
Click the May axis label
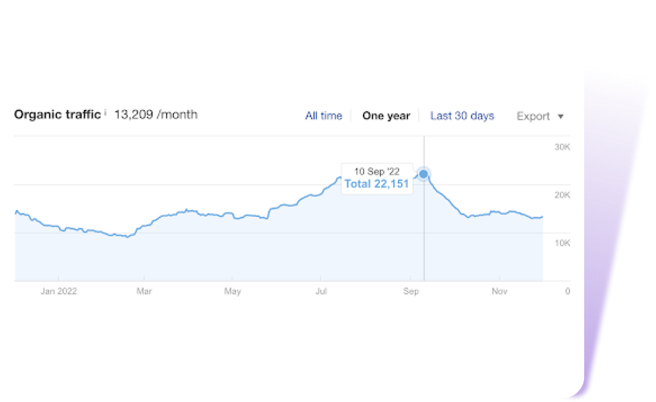(233, 291)
